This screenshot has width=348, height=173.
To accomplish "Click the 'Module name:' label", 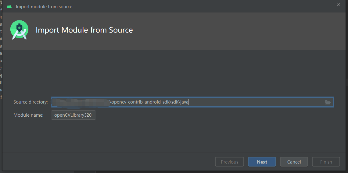I will pos(29,115).
